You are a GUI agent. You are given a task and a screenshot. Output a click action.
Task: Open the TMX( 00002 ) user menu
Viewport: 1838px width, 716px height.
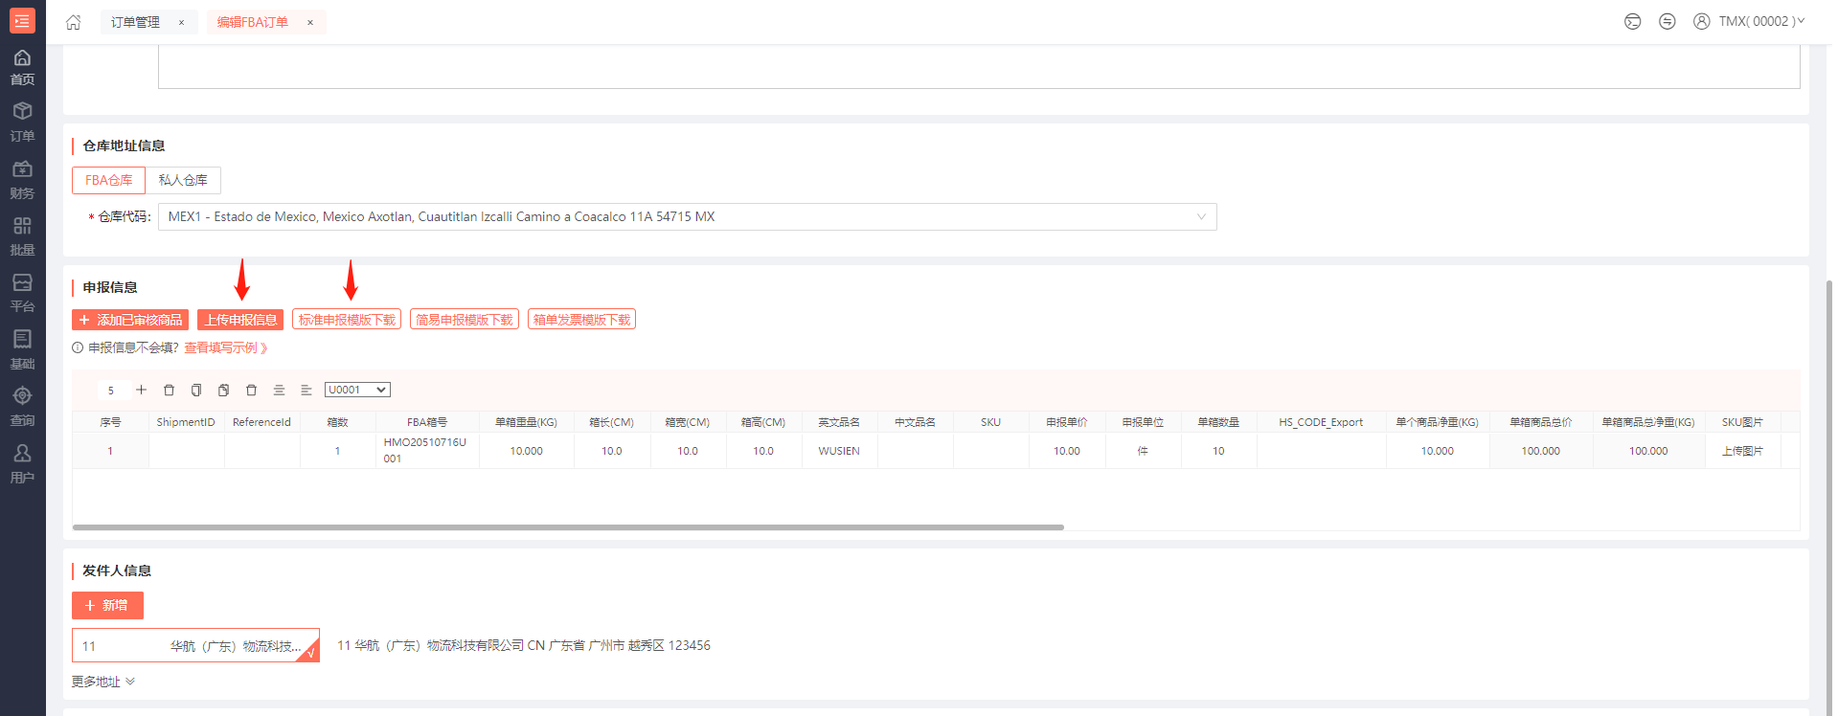click(1749, 21)
